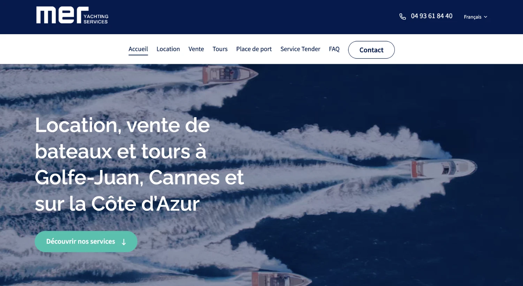Open the FAQ page

tap(334, 49)
